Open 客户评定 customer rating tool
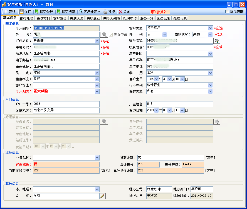 coord(88,12)
